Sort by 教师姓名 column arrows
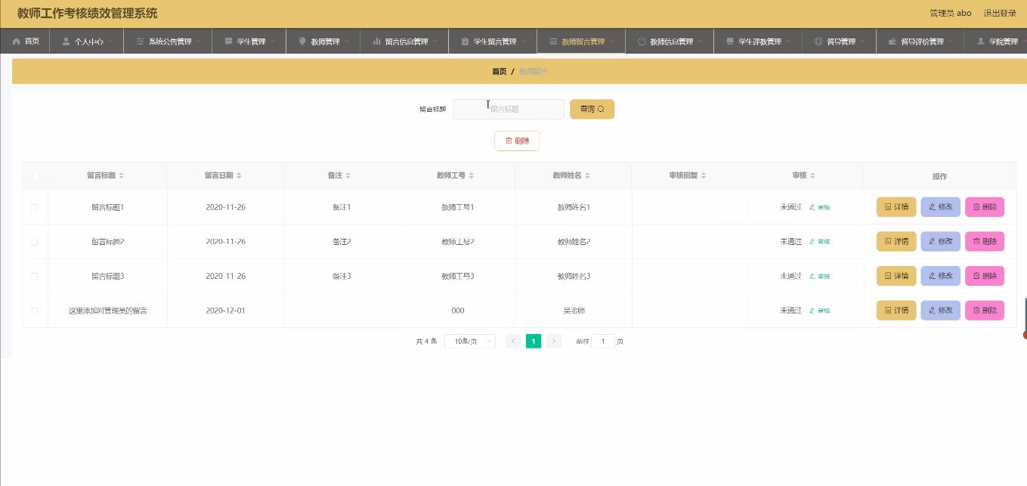The height and width of the screenshot is (486, 1027). click(588, 175)
